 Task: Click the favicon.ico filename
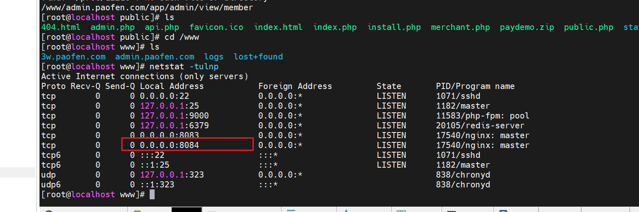[216, 27]
